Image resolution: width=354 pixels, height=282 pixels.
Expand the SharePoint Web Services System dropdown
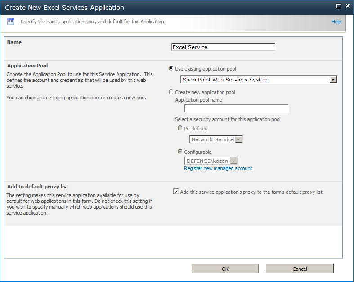(333, 80)
